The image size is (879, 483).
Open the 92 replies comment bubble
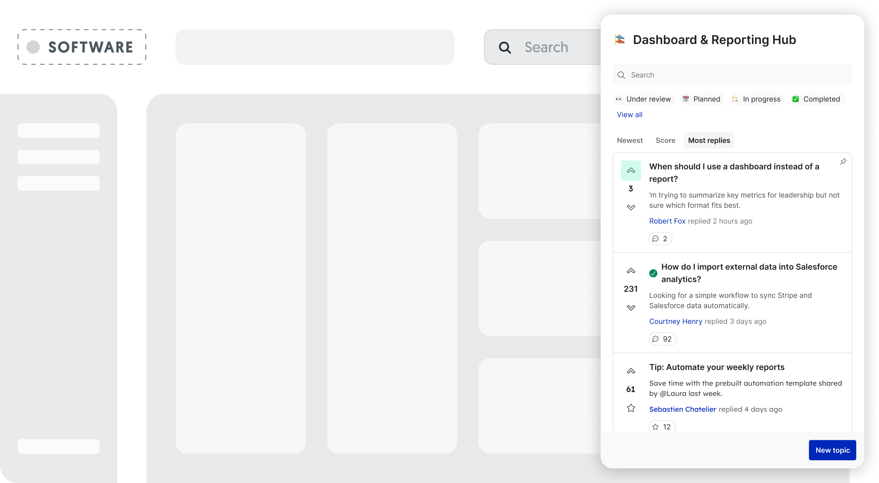point(663,339)
